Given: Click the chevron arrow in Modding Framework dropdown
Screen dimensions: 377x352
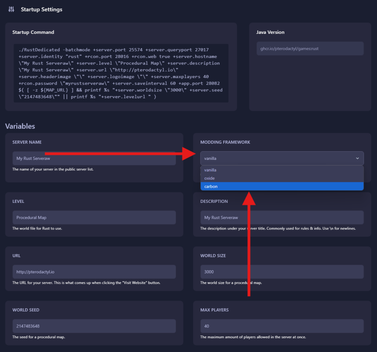Looking at the screenshot, I should (357, 158).
